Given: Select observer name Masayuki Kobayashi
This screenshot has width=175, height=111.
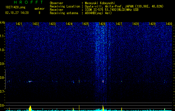Looking at the screenshot, I should [100, 3].
